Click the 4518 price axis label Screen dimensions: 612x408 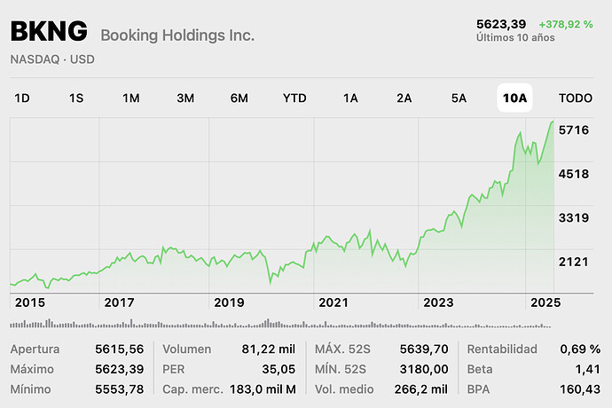pyautogui.click(x=573, y=174)
